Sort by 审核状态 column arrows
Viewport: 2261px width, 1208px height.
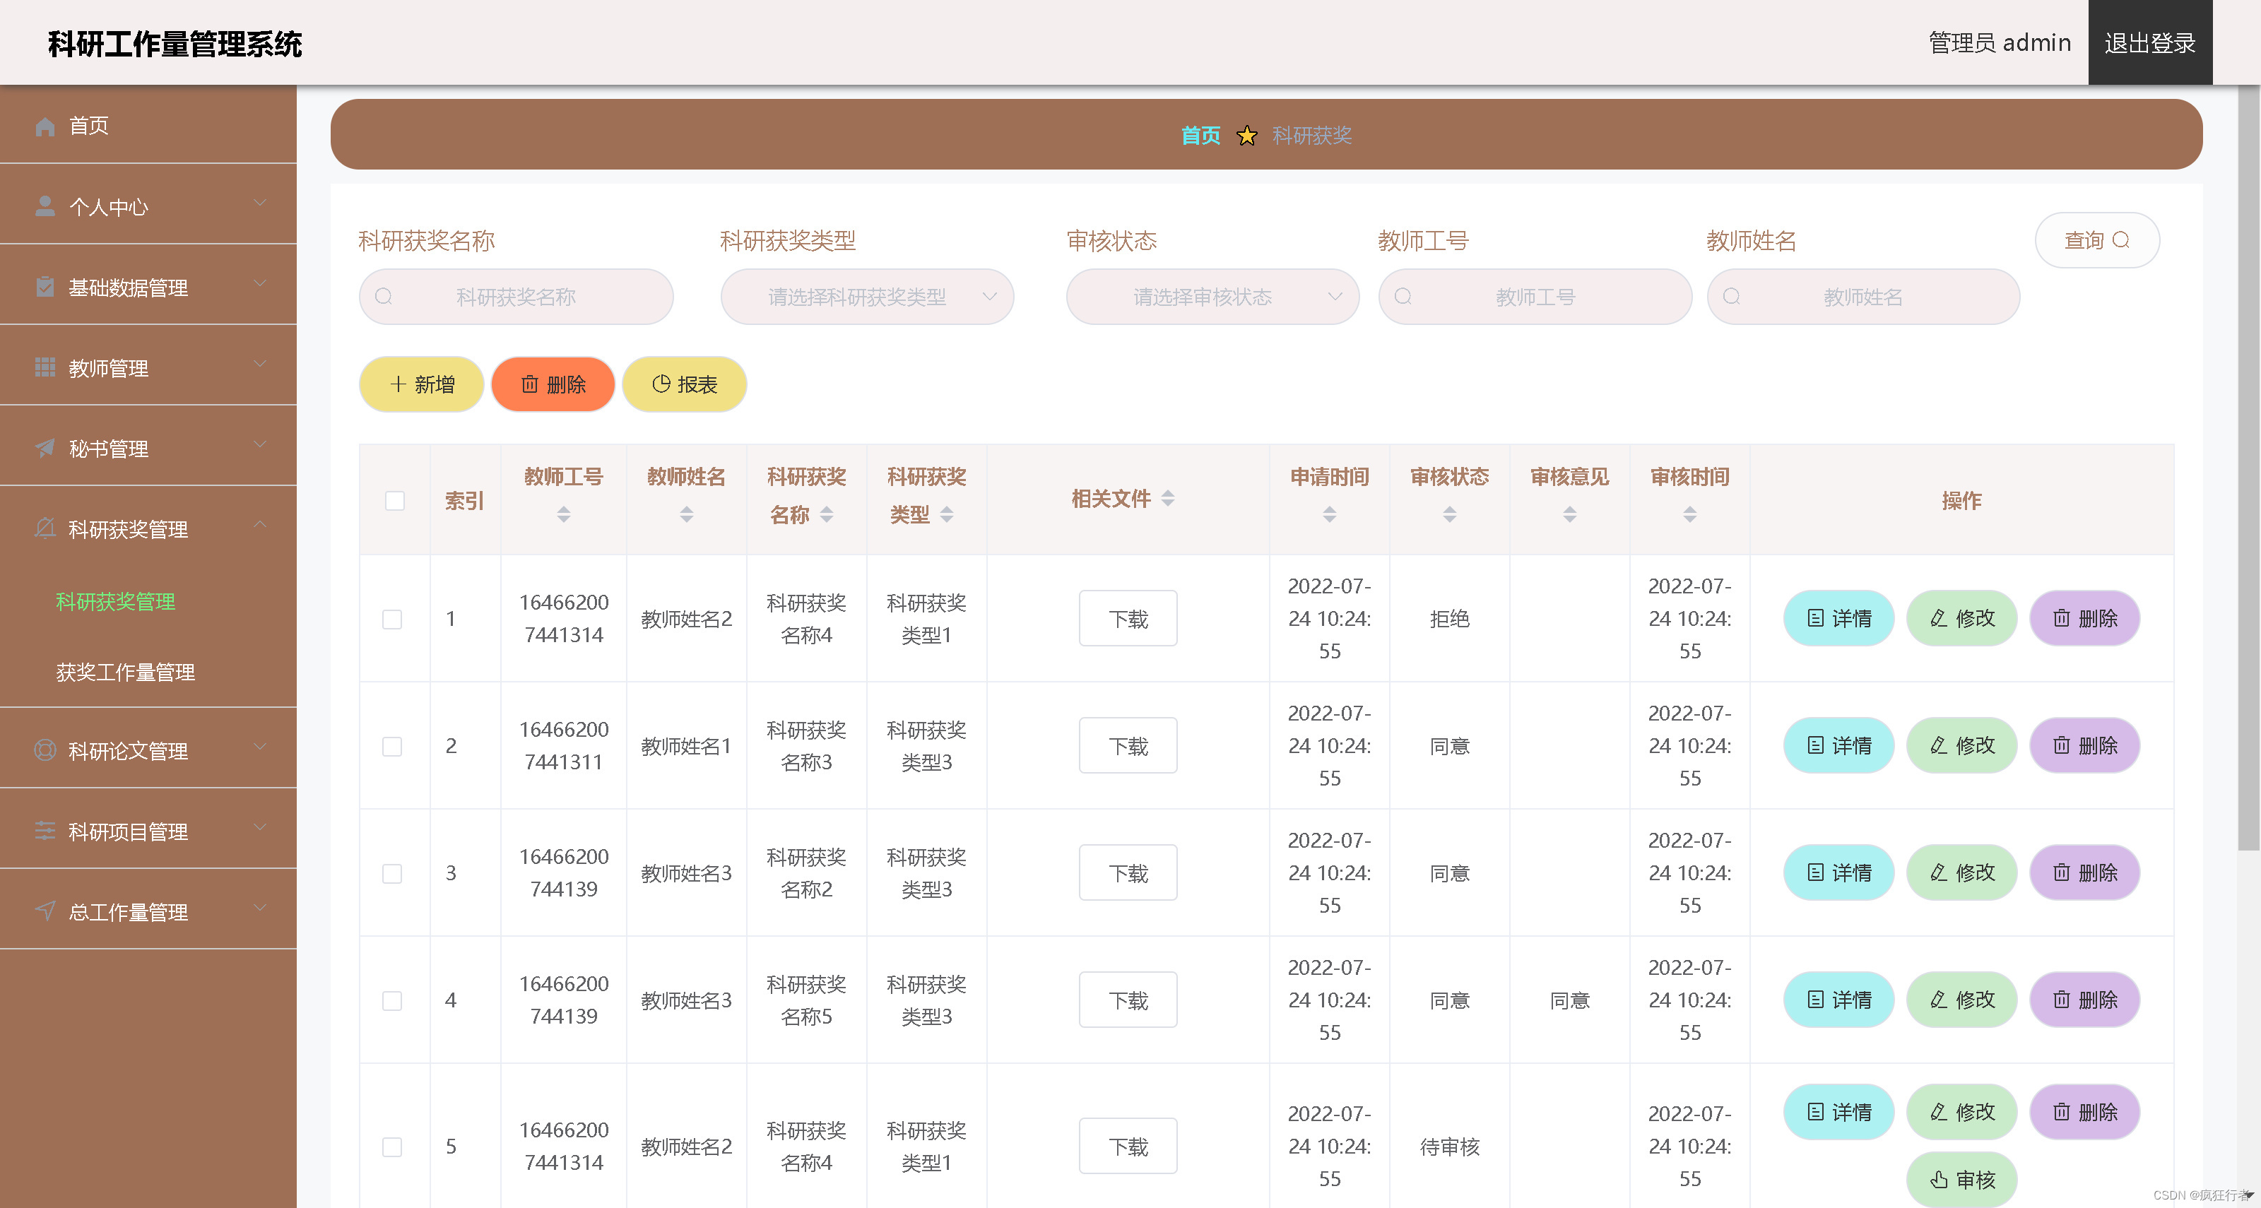(x=1450, y=515)
